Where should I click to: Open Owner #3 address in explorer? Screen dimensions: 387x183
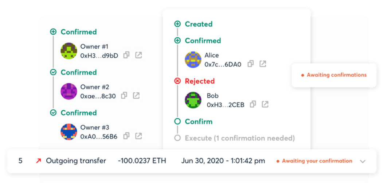click(x=138, y=136)
